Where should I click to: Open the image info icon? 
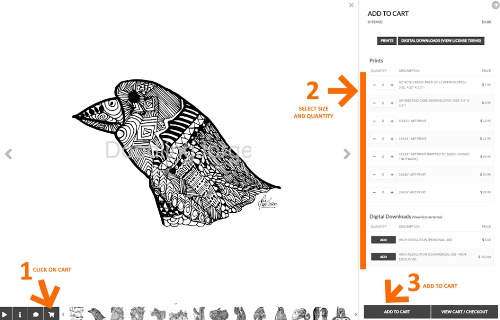[x=20, y=314]
